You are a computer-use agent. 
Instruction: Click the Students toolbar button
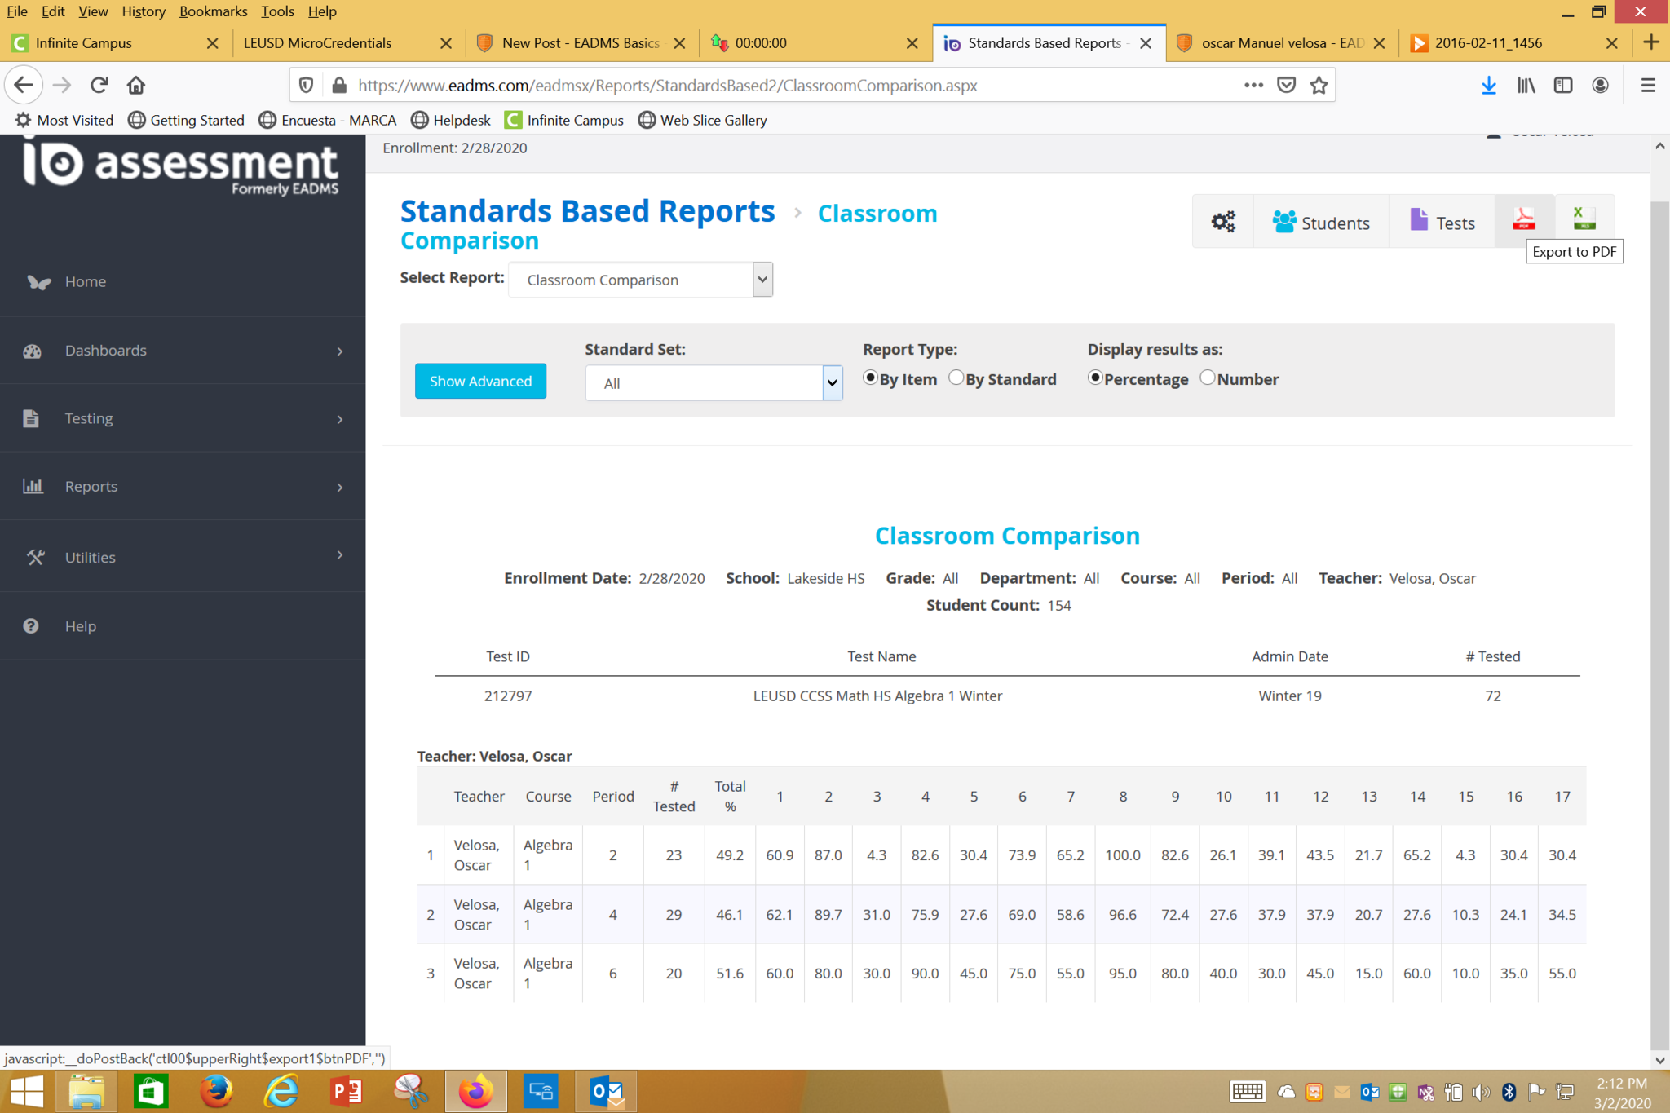[1321, 223]
